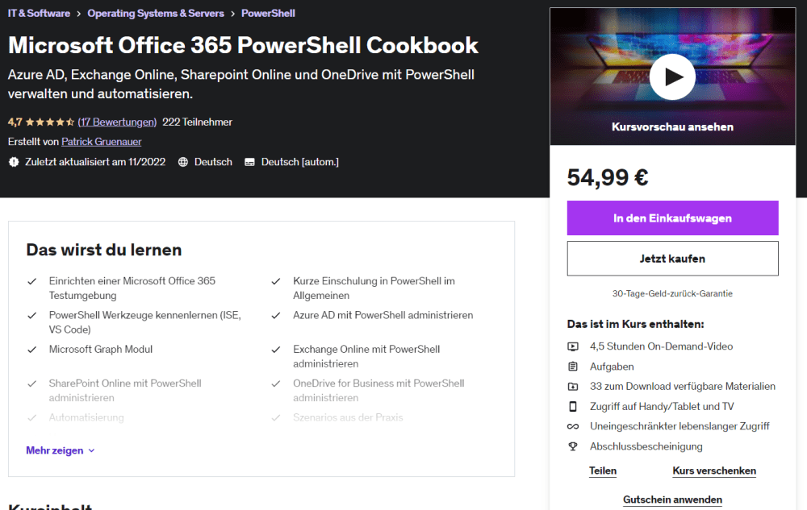
Task: Click the on-demand video icon
Action: pos(573,346)
